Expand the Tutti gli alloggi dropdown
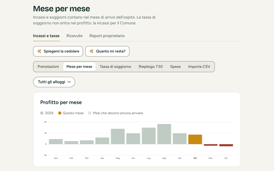This screenshot has height=171, width=274. point(54,82)
